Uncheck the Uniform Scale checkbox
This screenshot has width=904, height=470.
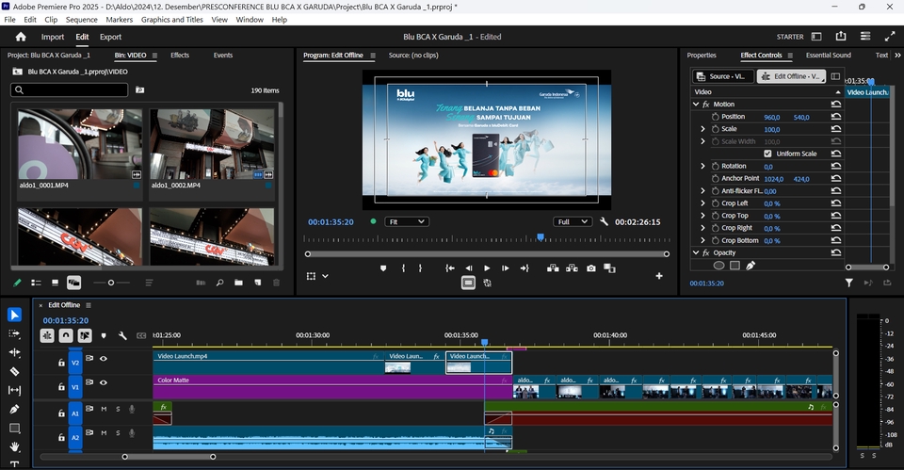[x=767, y=154]
